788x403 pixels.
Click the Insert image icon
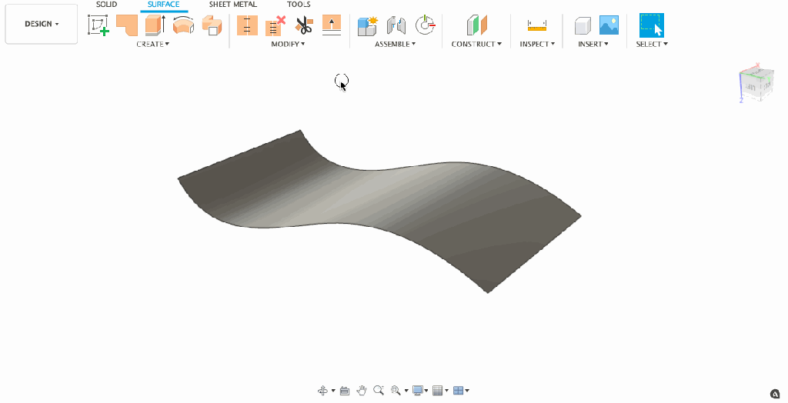click(x=609, y=25)
